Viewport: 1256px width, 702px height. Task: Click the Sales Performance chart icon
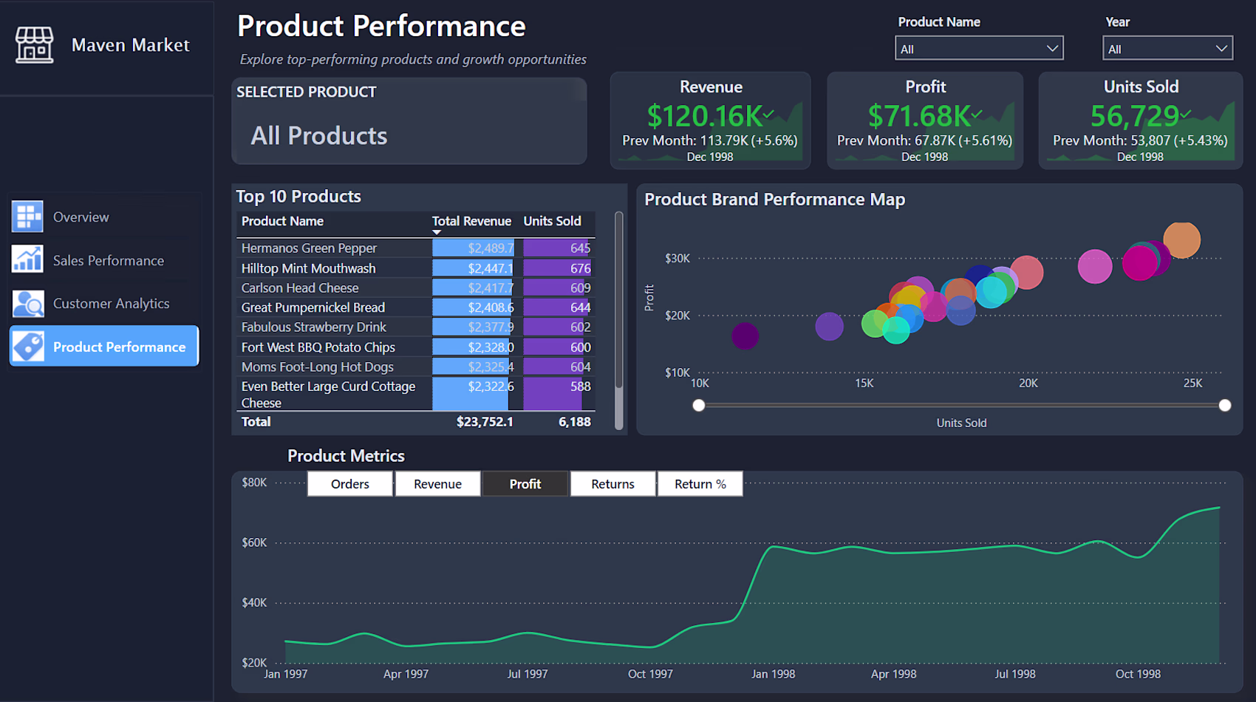click(27, 259)
